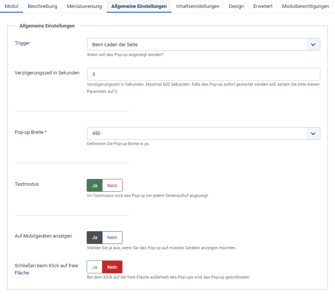Expand the Pop-up Breite chevron arrow
This screenshot has width=335, height=303.
[x=313, y=133]
